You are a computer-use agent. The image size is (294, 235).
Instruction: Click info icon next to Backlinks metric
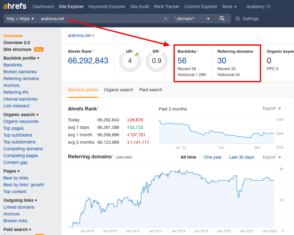[197, 51]
